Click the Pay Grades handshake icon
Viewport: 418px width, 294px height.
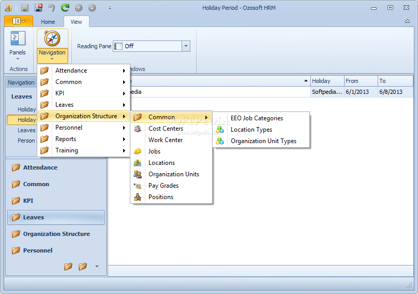click(x=138, y=186)
